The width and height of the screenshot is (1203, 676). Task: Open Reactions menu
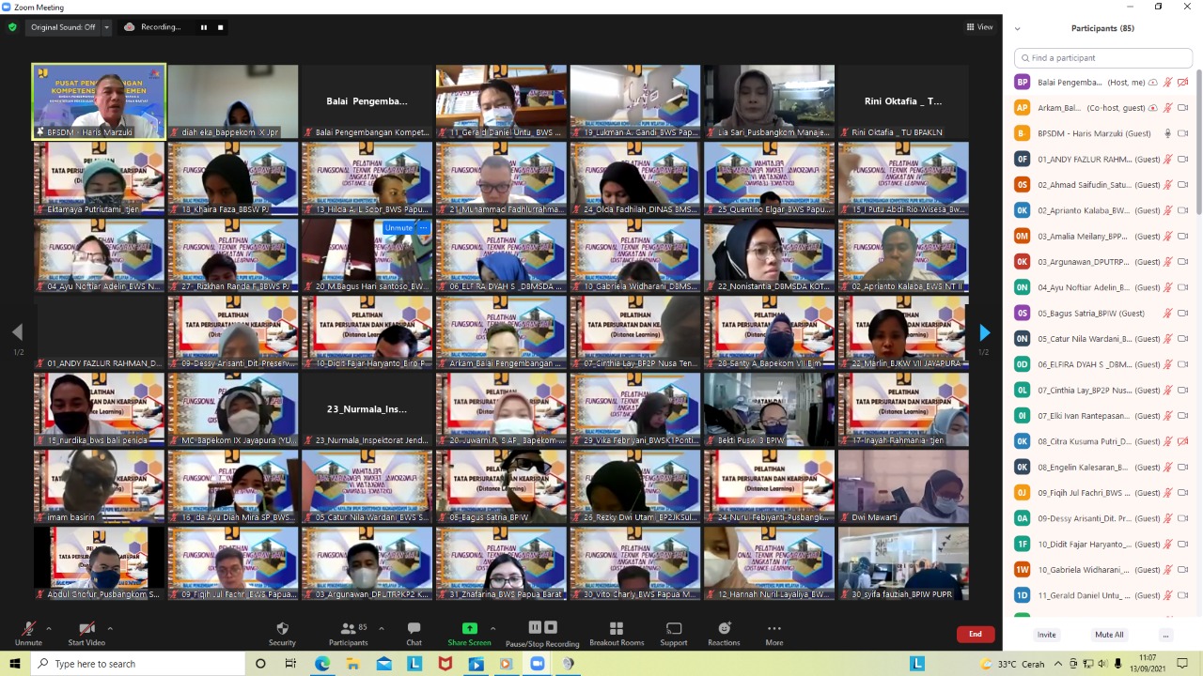coord(724,633)
